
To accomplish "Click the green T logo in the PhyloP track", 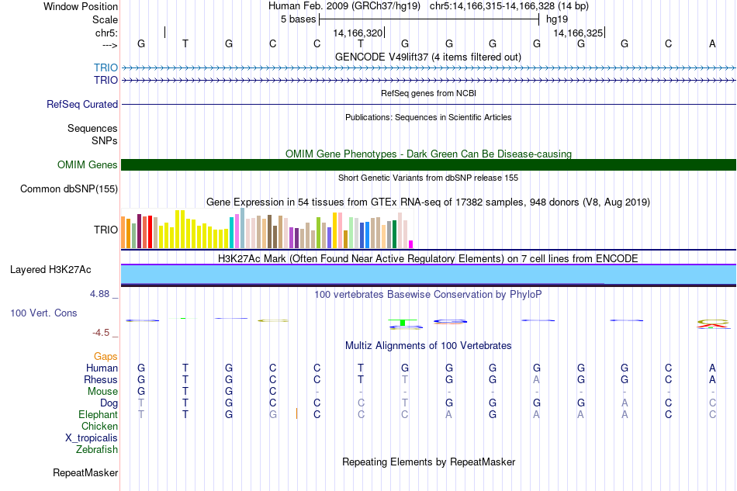I will [403, 323].
